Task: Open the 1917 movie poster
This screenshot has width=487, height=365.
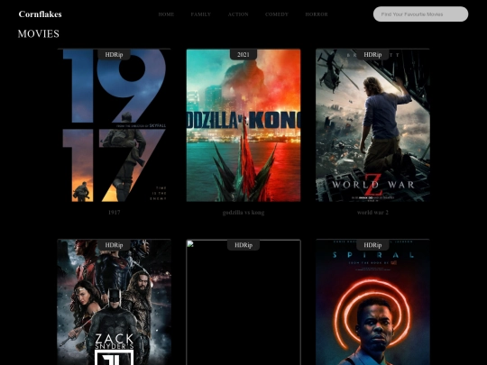Action: (x=114, y=125)
